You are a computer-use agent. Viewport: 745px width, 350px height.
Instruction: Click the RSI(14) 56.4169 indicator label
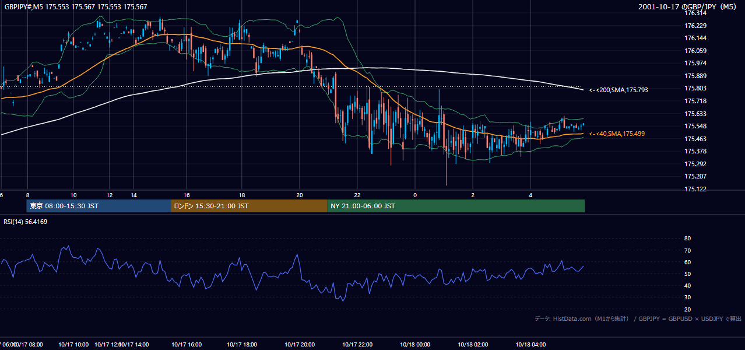[26, 222]
